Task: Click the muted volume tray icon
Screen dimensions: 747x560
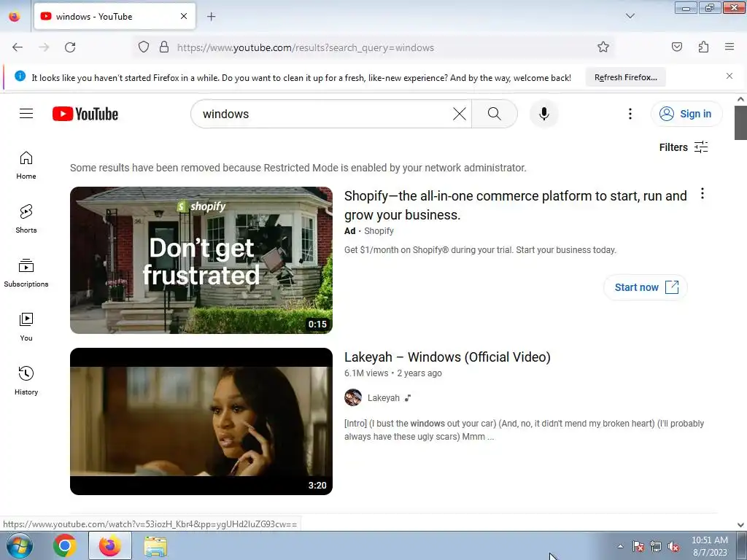Action: tap(673, 547)
